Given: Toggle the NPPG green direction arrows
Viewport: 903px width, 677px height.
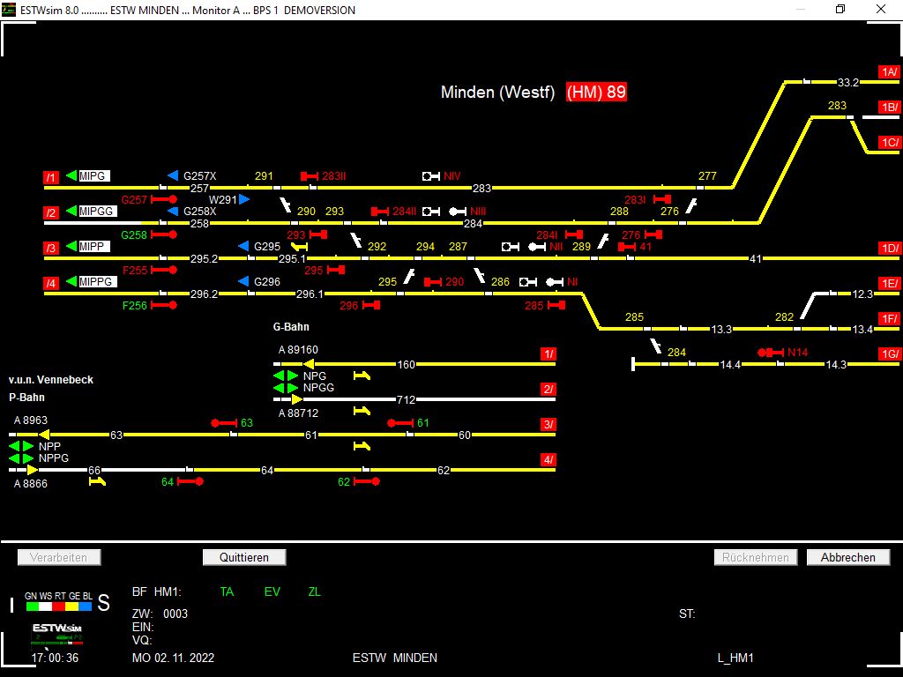Looking at the screenshot, I should (x=21, y=458).
